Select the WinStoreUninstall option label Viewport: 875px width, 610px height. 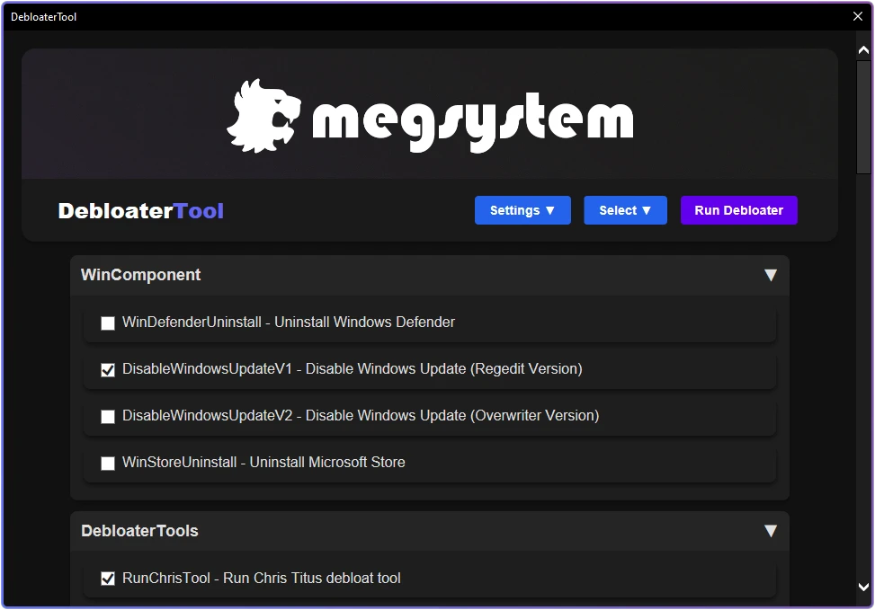pos(263,463)
